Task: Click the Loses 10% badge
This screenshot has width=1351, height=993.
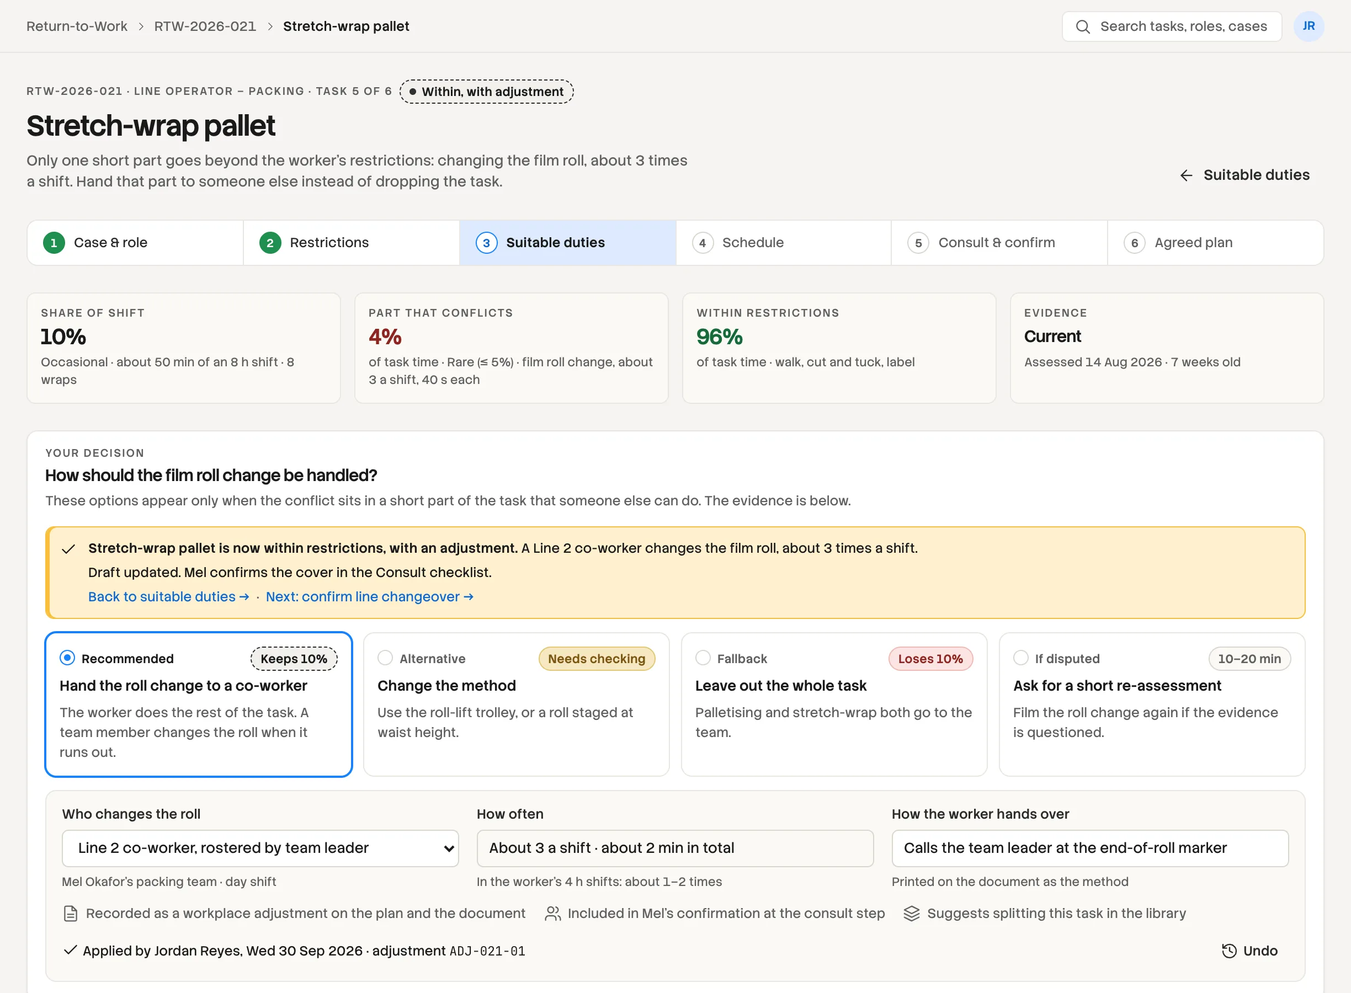Action: (x=930, y=659)
